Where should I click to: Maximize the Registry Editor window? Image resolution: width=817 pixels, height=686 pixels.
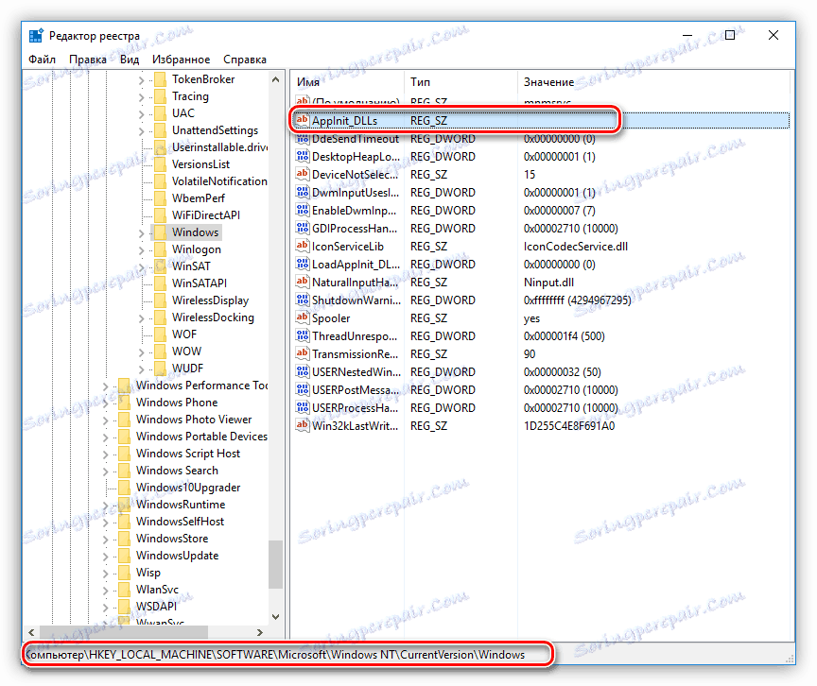730,35
